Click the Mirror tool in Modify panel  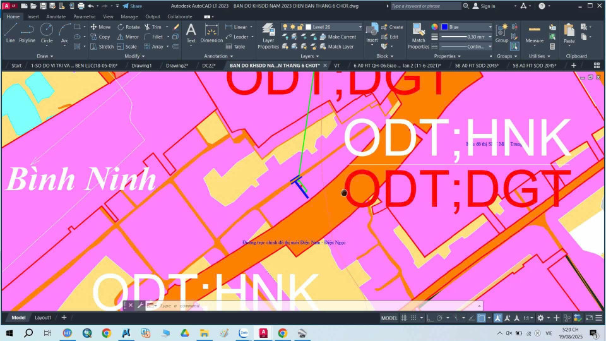128,37
